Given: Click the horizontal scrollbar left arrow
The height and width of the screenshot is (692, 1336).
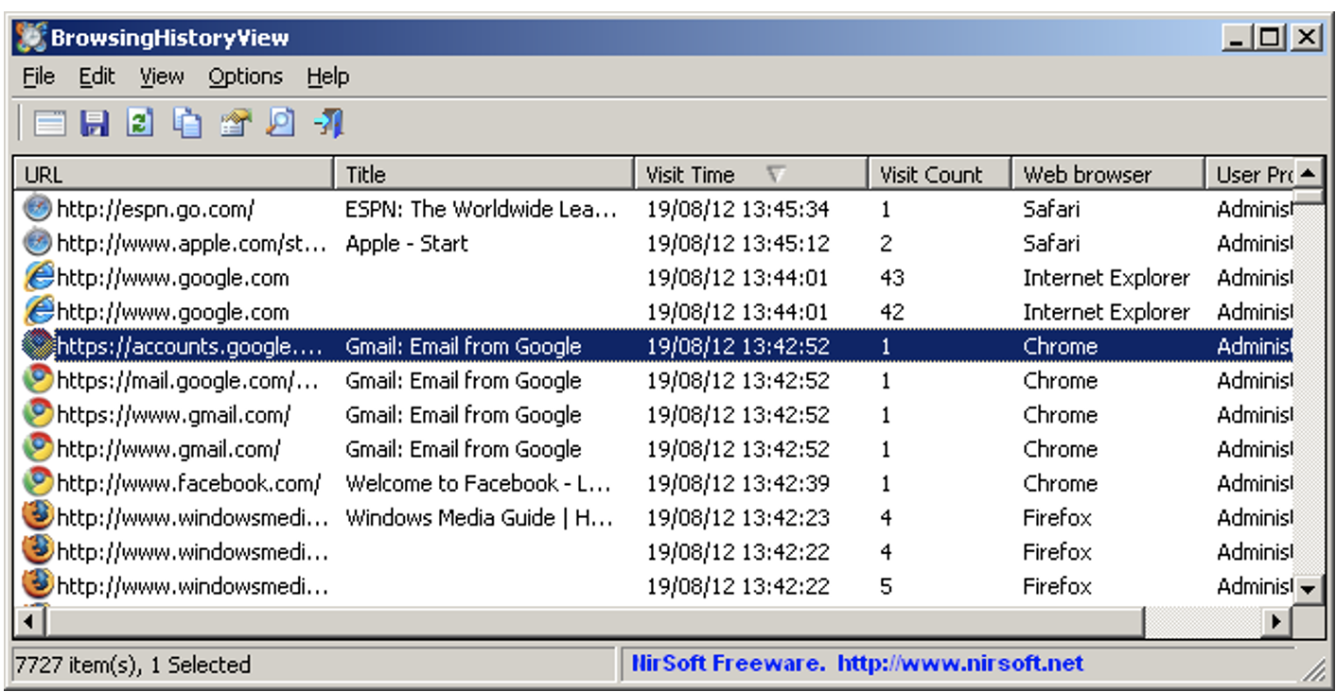Looking at the screenshot, I should click(x=28, y=622).
